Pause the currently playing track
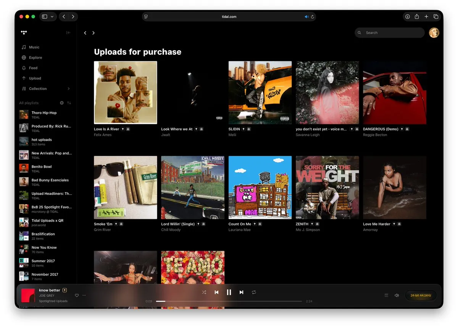The width and height of the screenshot is (458, 328). (x=229, y=292)
